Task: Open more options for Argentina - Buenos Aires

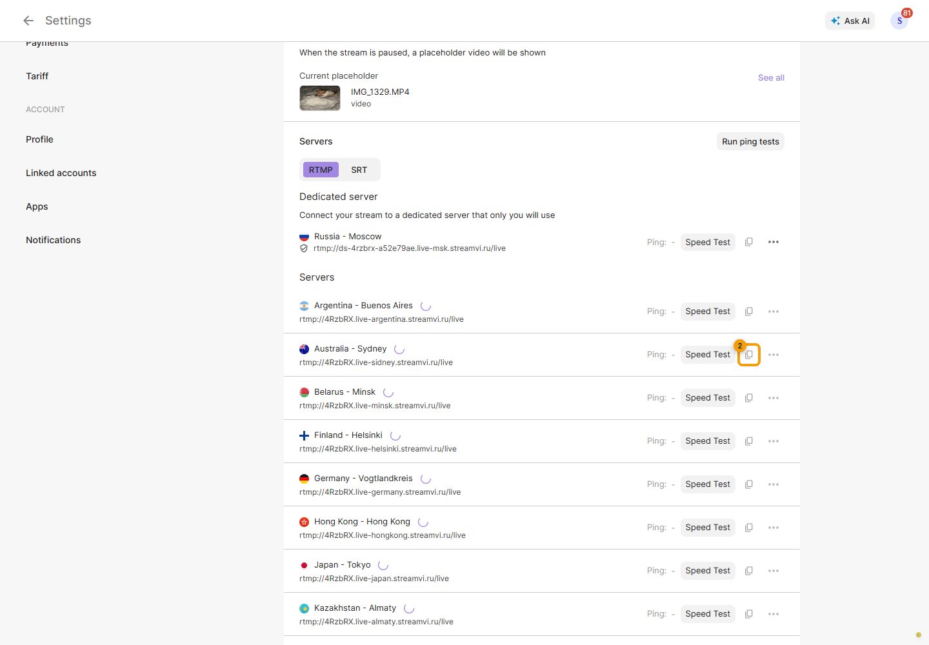Action: coord(774,312)
